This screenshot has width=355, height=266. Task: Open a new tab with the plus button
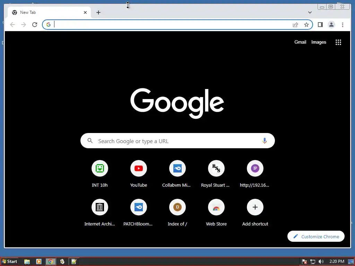click(x=98, y=12)
